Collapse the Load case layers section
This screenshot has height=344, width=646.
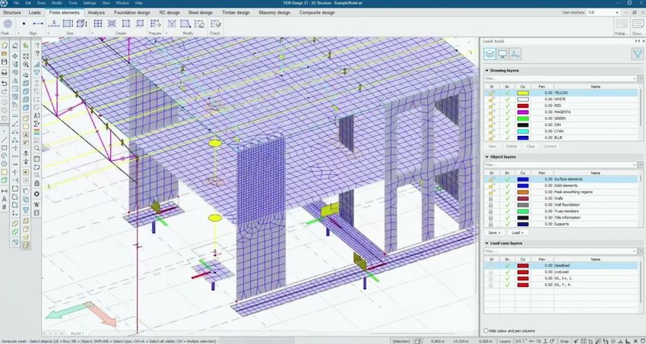click(x=486, y=243)
